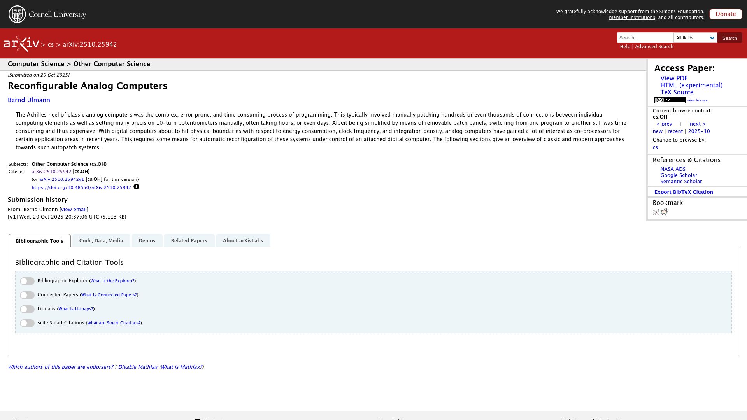Open the All fields search dropdown
Image resolution: width=747 pixels, height=420 pixels.
pyautogui.click(x=695, y=38)
